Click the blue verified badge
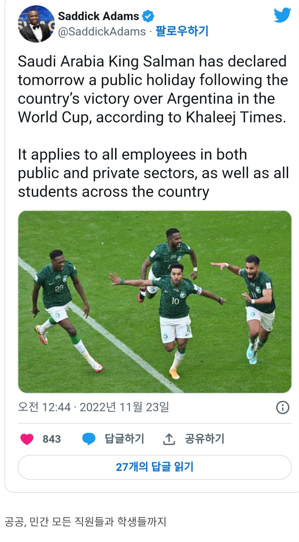This screenshot has width=299, height=542. coord(148,16)
